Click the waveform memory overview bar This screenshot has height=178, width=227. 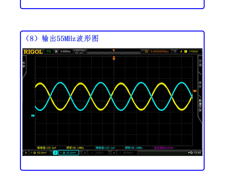114,52
